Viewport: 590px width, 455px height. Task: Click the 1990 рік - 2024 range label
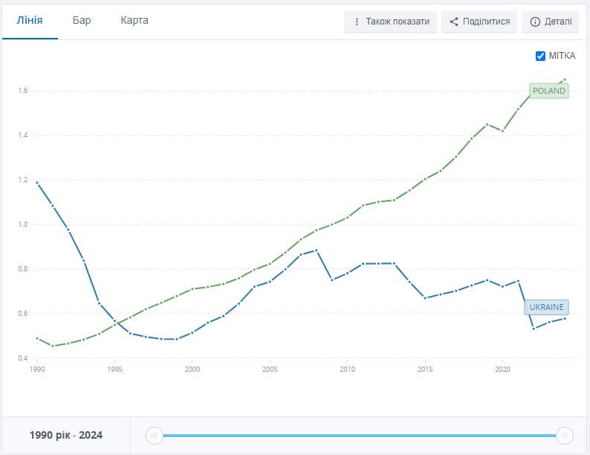[x=66, y=436]
